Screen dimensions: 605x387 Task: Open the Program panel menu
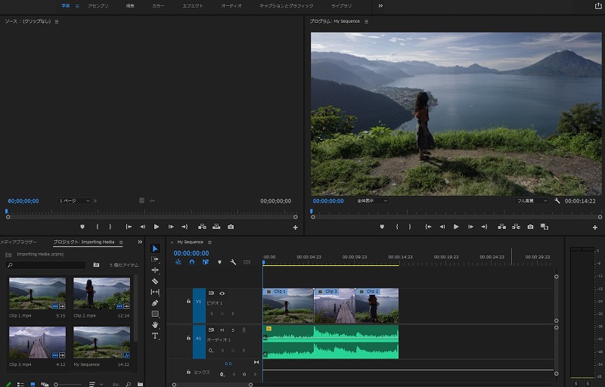tap(366, 22)
